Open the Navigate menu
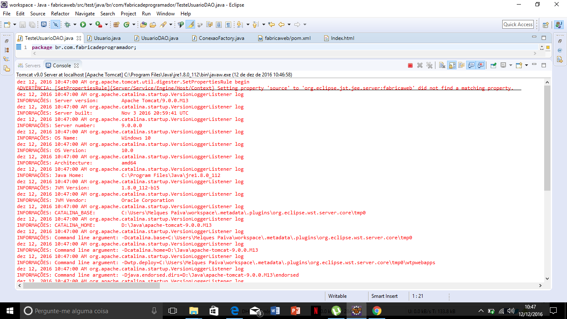The image size is (567, 319). click(85, 14)
